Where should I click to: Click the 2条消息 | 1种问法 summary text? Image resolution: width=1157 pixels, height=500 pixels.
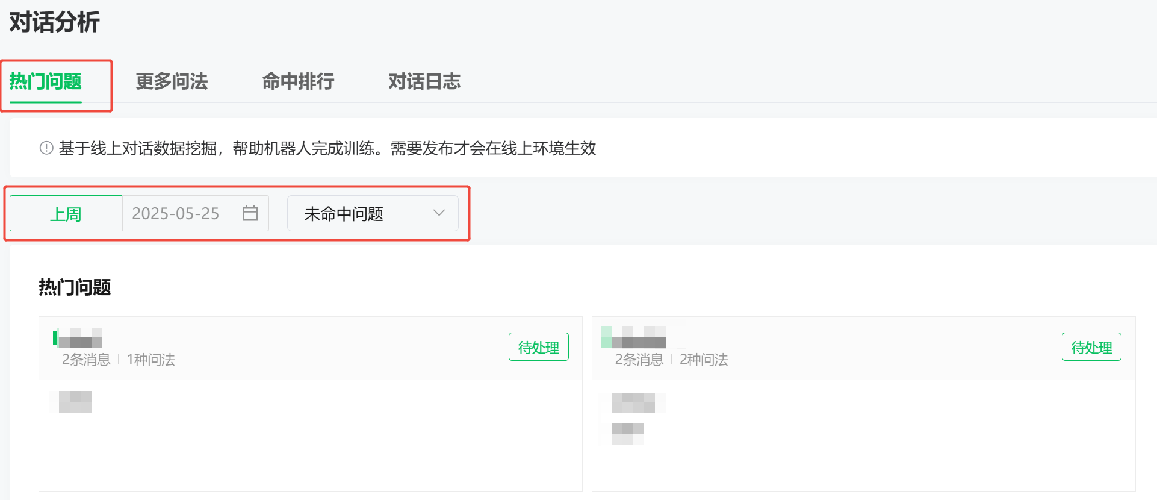[x=119, y=360]
